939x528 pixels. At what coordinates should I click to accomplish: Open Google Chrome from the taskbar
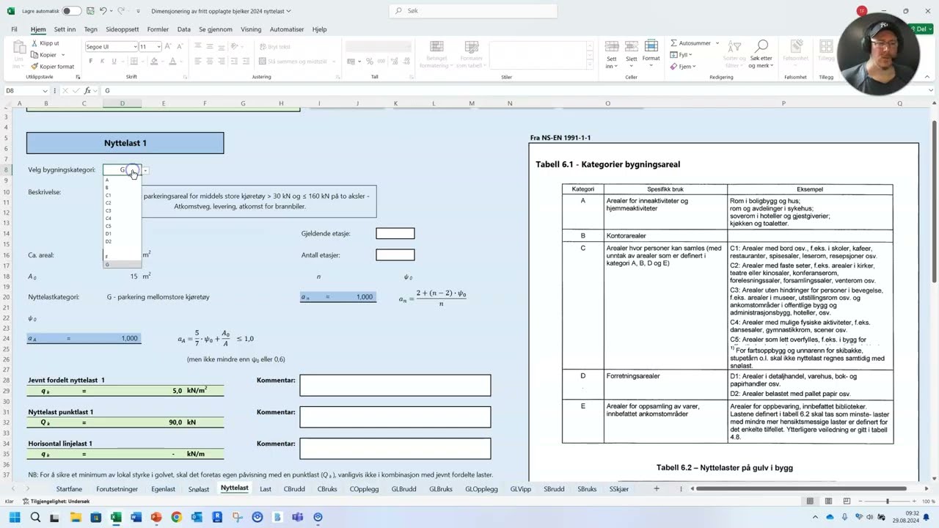pos(176,518)
